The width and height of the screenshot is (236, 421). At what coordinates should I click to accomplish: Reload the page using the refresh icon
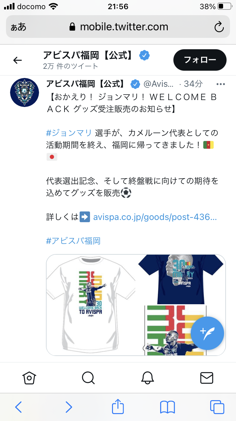pos(219,27)
